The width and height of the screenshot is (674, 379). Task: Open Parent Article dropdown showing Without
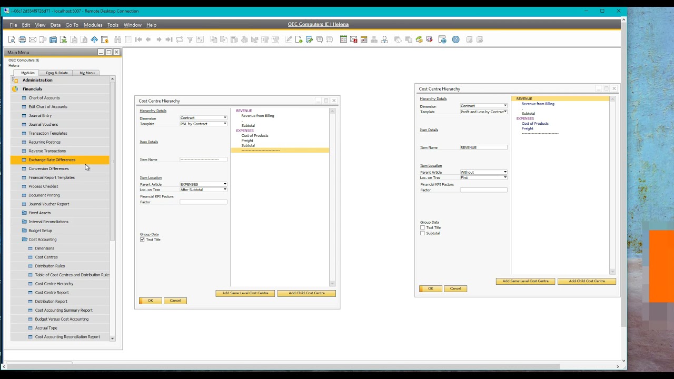[505, 172]
